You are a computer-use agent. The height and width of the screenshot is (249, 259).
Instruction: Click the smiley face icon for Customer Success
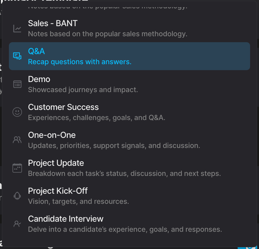coord(17,112)
